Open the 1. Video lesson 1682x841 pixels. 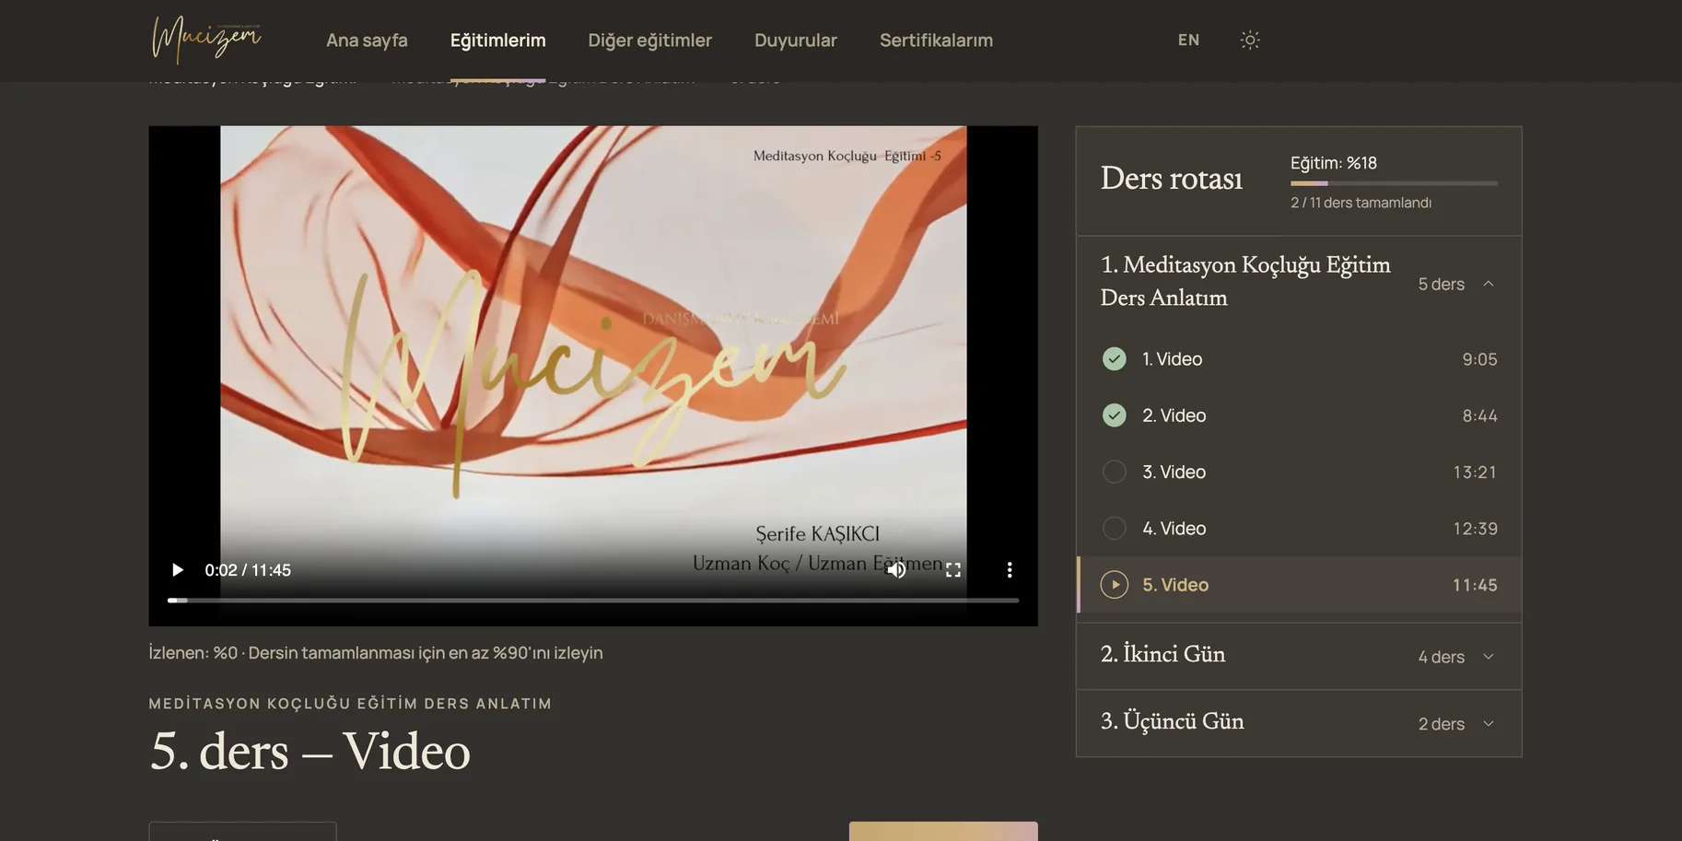1299,359
